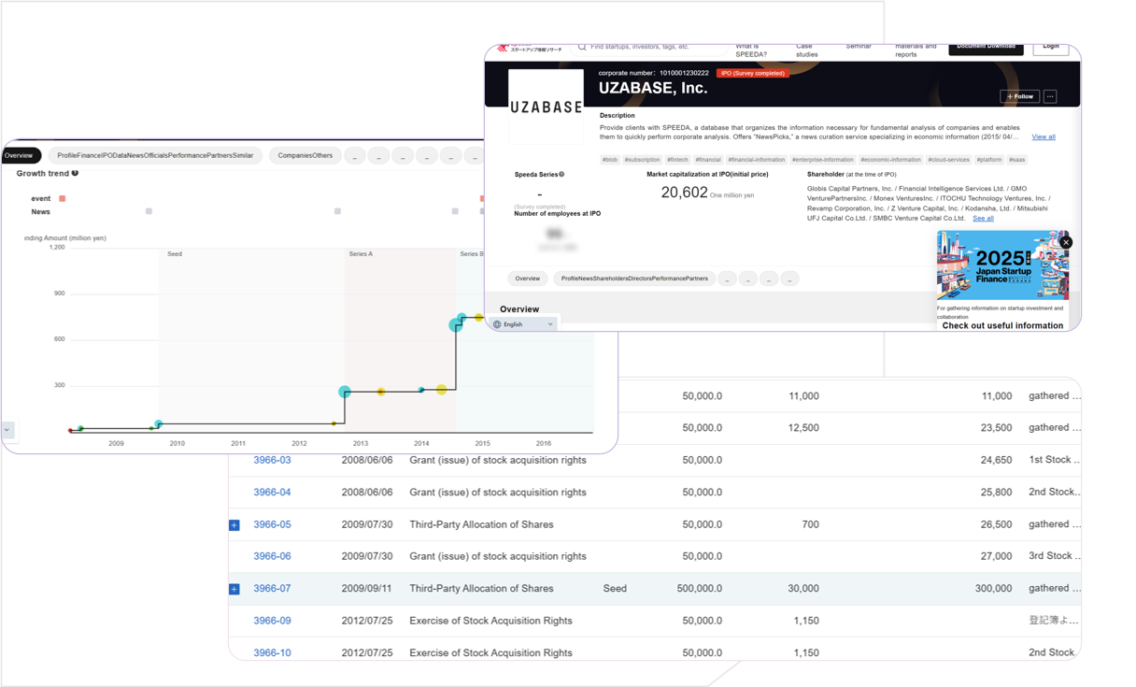The image size is (1136, 687).
Task: Close the Japan Startup Finance ad
Action: 1066,242
